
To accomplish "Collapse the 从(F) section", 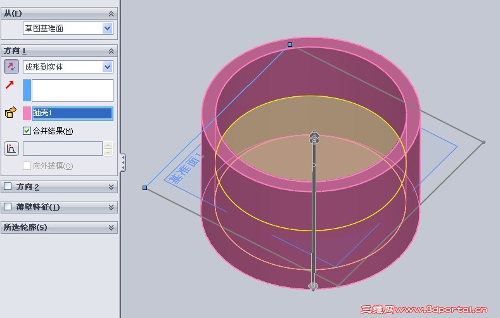I will (x=111, y=14).
